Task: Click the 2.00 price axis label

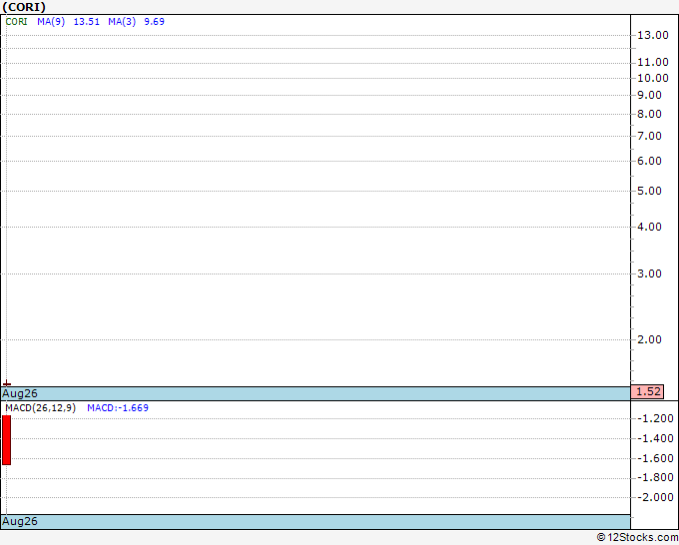Action: pyautogui.click(x=649, y=339)
